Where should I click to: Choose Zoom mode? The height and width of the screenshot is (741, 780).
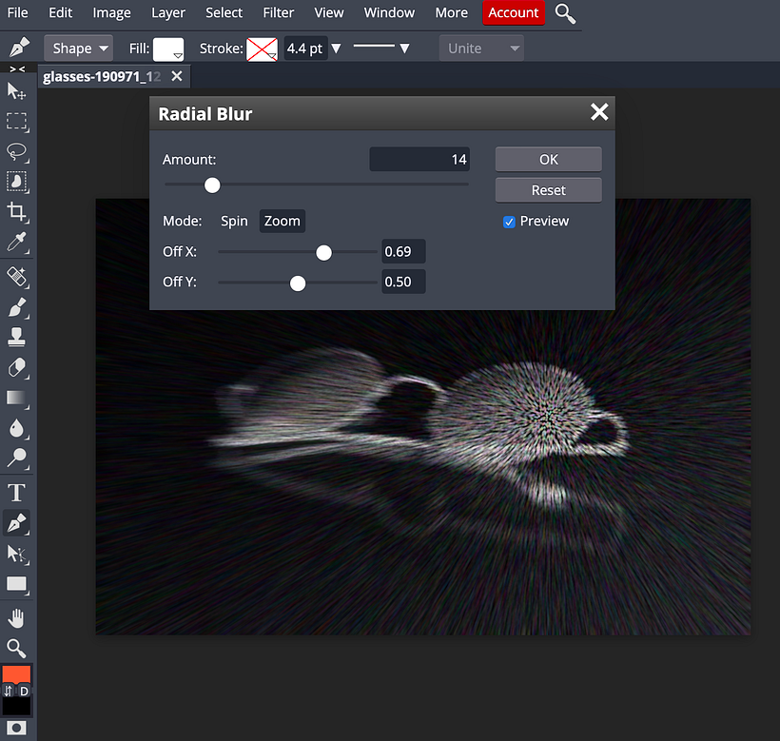283,221
